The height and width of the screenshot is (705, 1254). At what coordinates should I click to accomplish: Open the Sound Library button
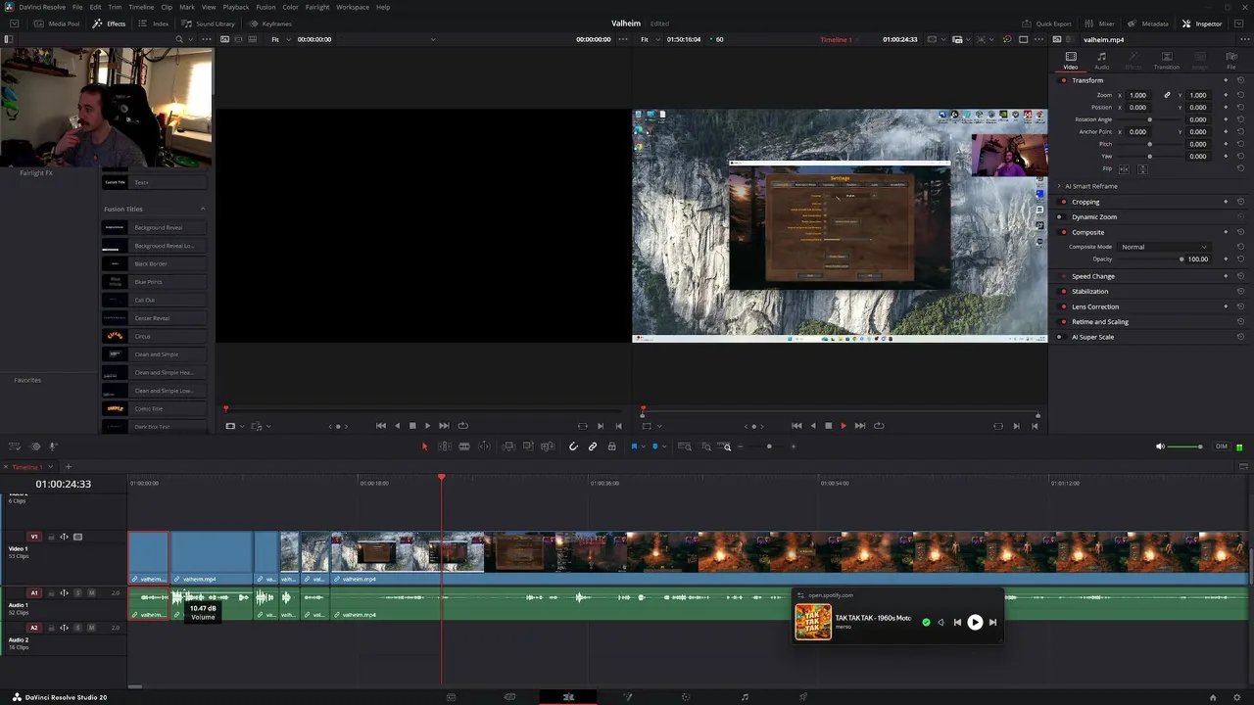point(209,23)
